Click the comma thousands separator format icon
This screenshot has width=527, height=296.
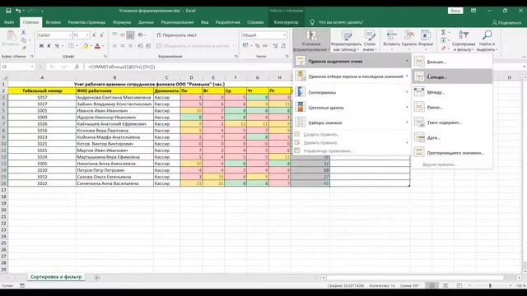click(265, 46)
